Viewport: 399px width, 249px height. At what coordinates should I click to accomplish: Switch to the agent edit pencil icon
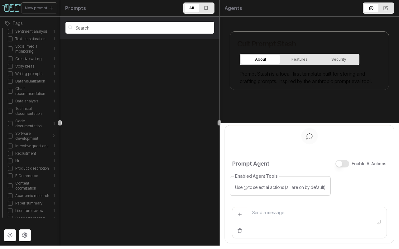386,8
